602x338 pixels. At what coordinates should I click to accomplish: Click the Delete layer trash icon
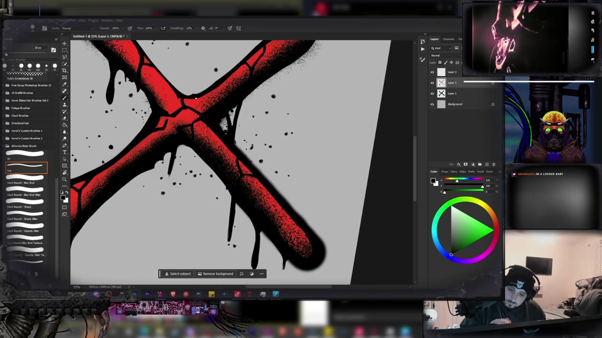click(x=493, y=164)
